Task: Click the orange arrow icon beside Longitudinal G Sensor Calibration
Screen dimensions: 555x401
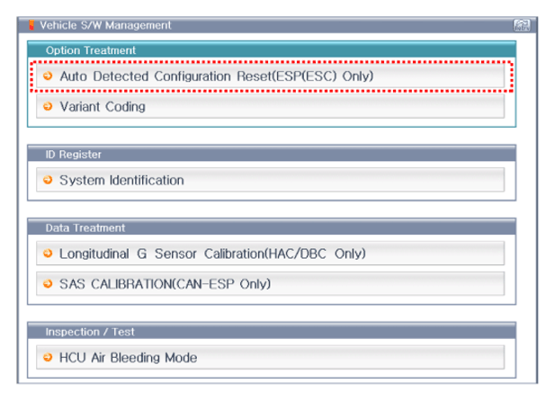Action: tap(48, 253)
